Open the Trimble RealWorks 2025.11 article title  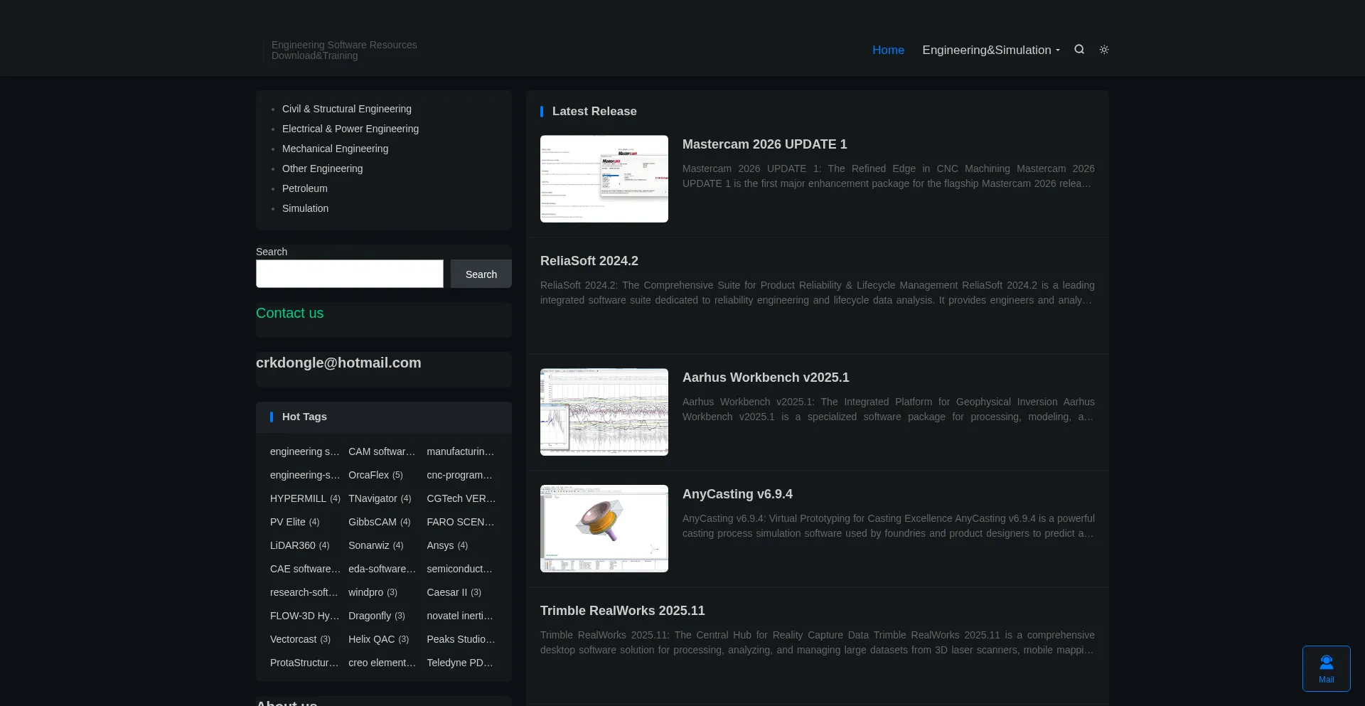pyautogui.click(x=623, y=611)
